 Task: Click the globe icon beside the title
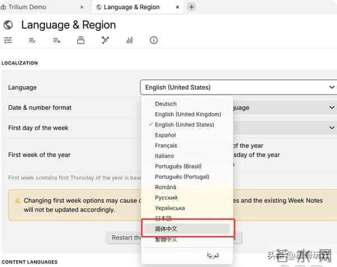8,25
